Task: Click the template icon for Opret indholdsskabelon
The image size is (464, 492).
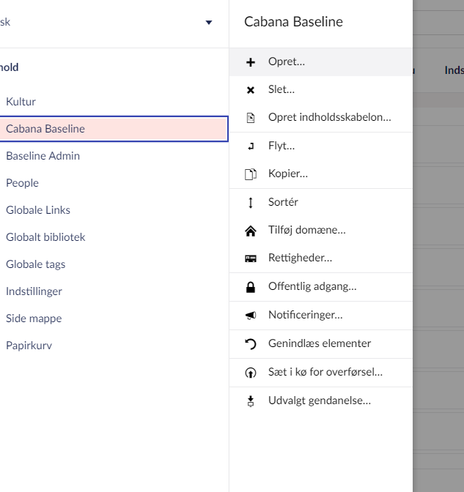Action: pyautogui.click(x=251, y=117)
